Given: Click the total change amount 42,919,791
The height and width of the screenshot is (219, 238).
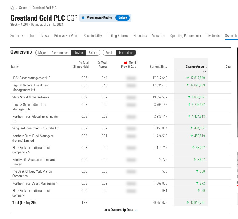Looking at the screenshot, I should tap(197, 203).
